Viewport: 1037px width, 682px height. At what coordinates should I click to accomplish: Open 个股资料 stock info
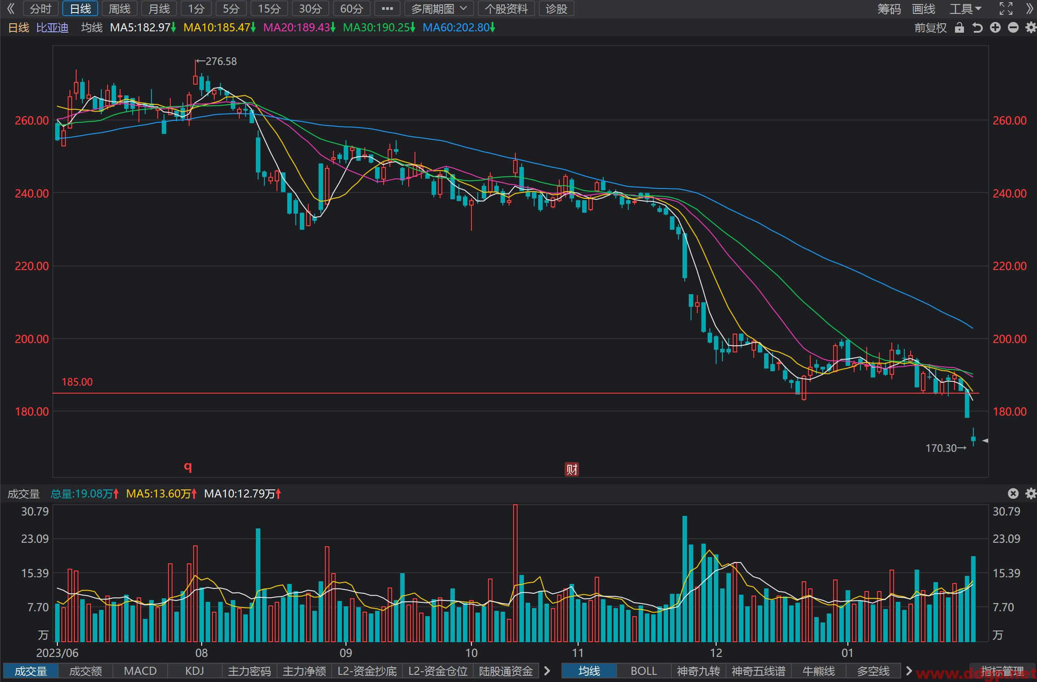[x=506, y=9]
